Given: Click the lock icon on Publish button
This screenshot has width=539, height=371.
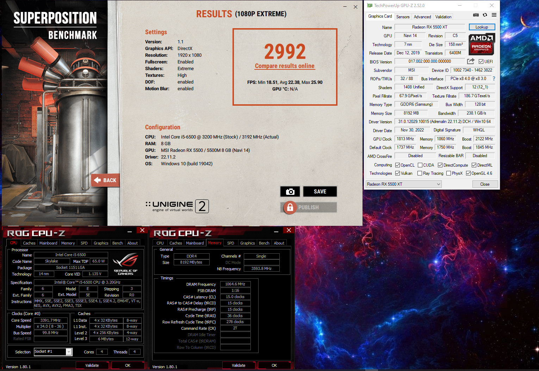Looking at the screenshot, I should coord(290,207).
